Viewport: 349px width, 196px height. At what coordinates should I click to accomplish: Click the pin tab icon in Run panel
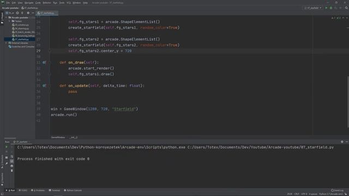(x=7, y=163)
